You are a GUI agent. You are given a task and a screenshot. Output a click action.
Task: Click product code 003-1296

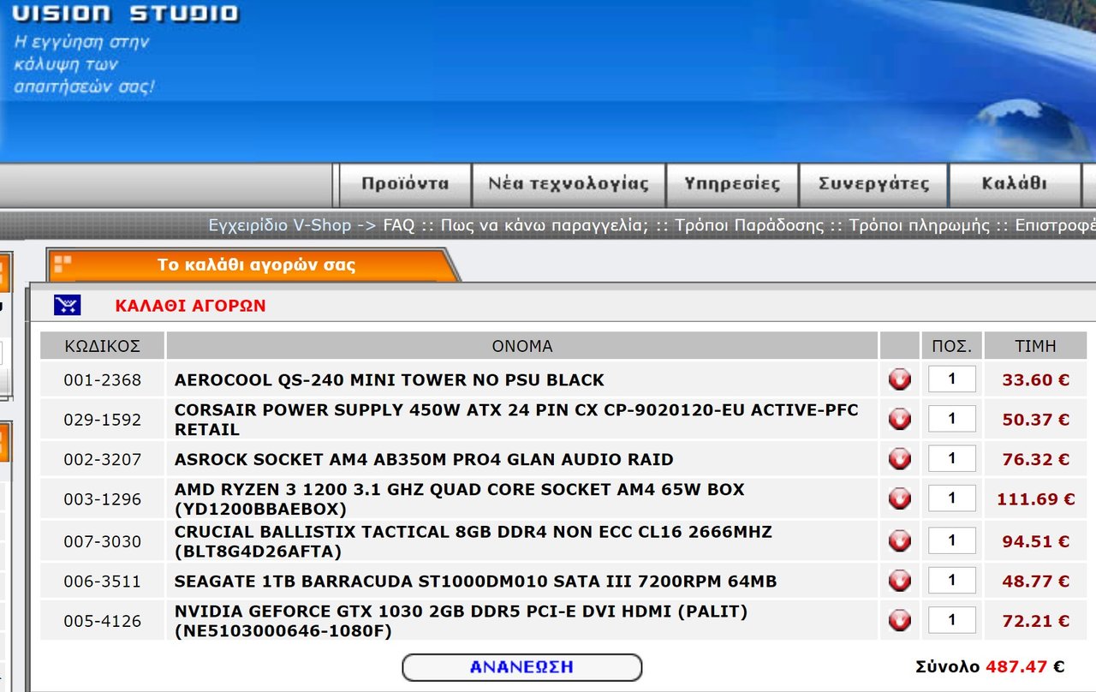pos(103,499)
